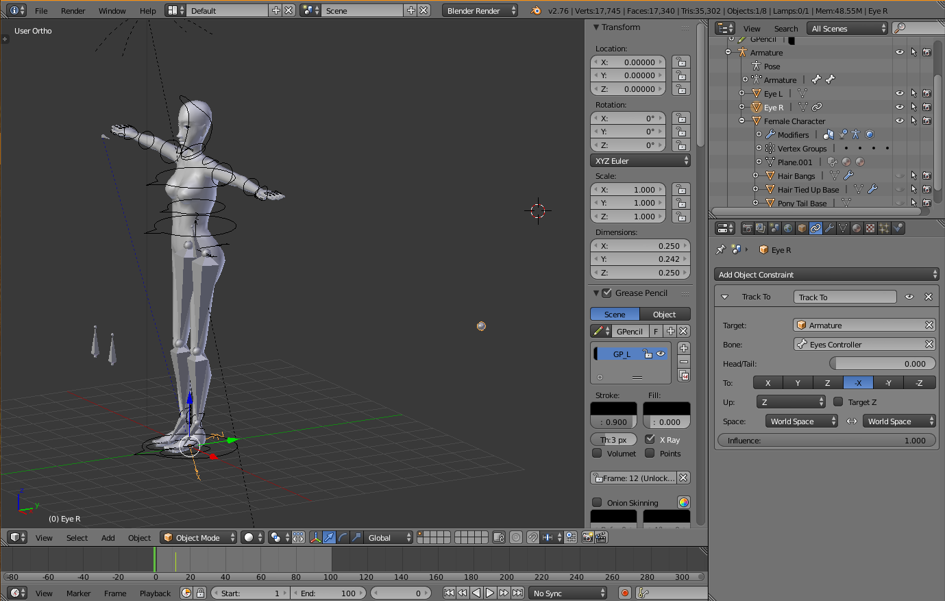Enable the Onion Skinning checkbox
The image size is (945, 601).
tap(597, 502)
